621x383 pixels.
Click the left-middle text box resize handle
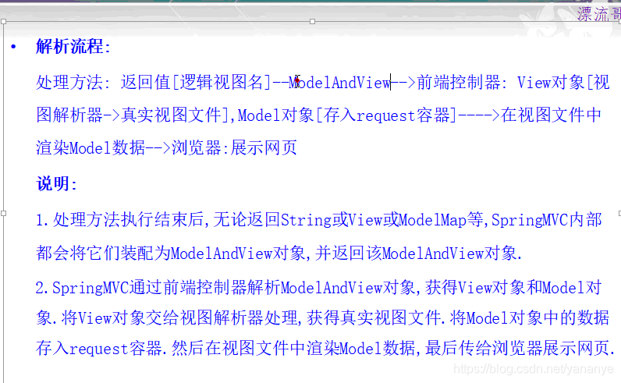(4, 213)
